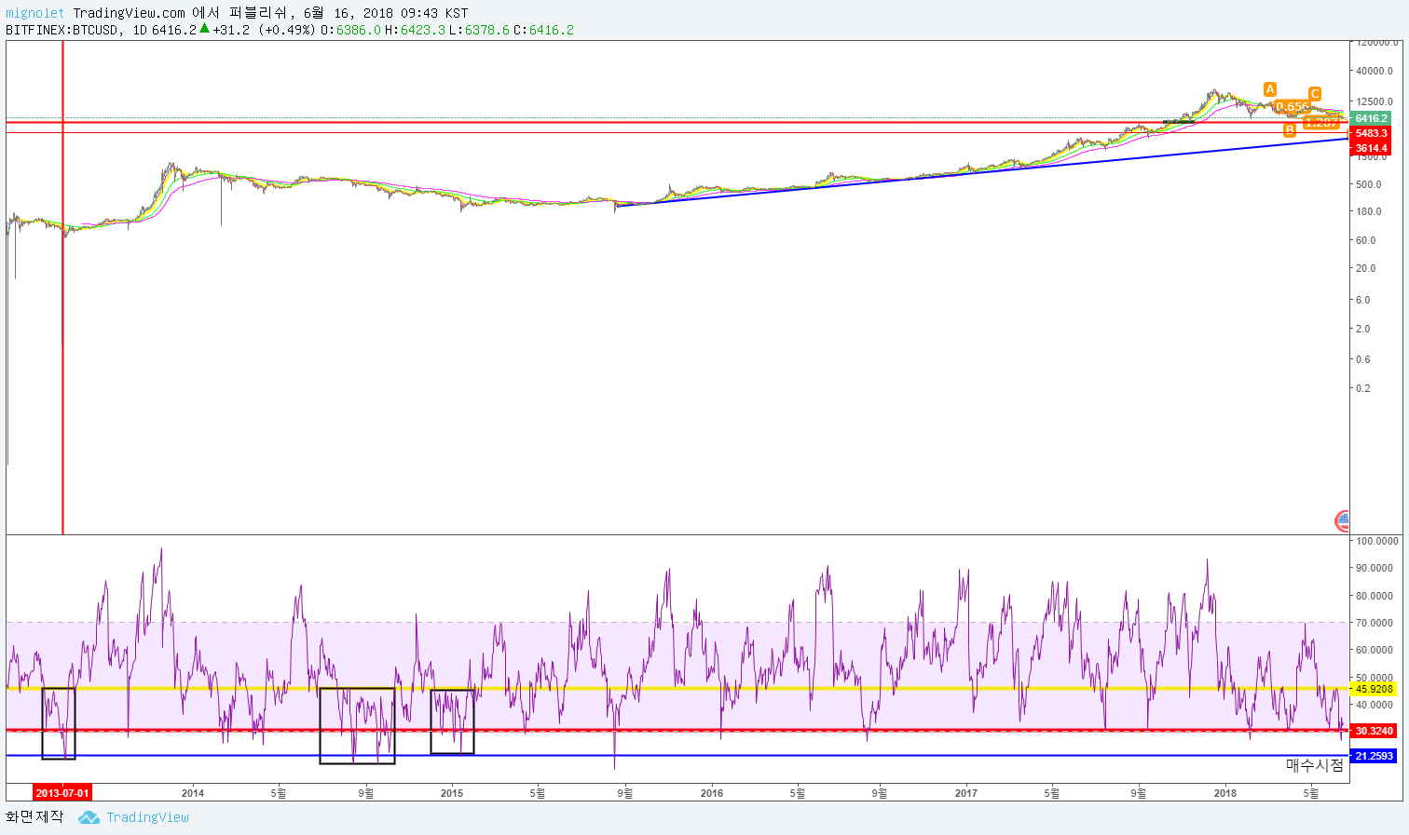Select the orange wave label A

(x=1269, y=89)
